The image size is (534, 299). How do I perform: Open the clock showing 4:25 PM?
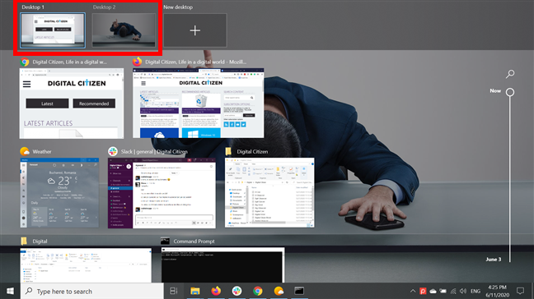tap(497, 291)
